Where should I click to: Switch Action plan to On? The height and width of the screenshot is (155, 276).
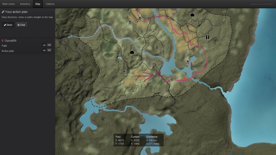(x=44, y=50)
